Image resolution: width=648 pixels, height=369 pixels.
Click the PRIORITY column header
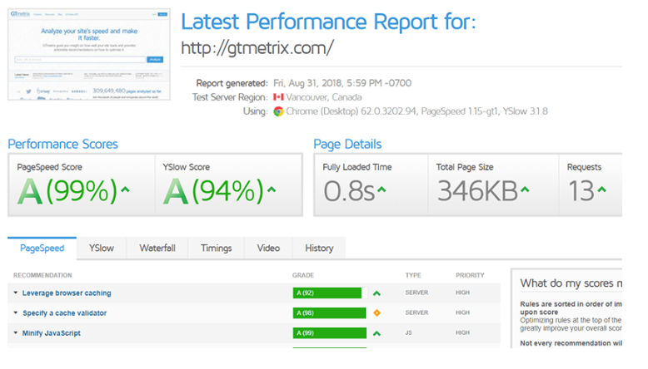(470, 275)
